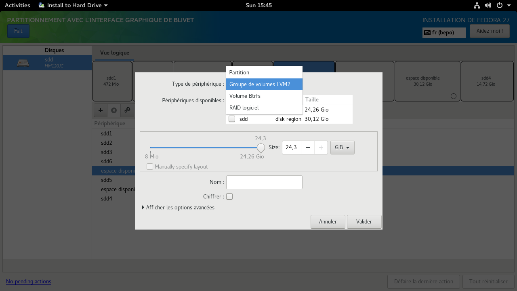Click the Annuler button
517x291 pixels.
pyautogui.click(x=328, y=221)
